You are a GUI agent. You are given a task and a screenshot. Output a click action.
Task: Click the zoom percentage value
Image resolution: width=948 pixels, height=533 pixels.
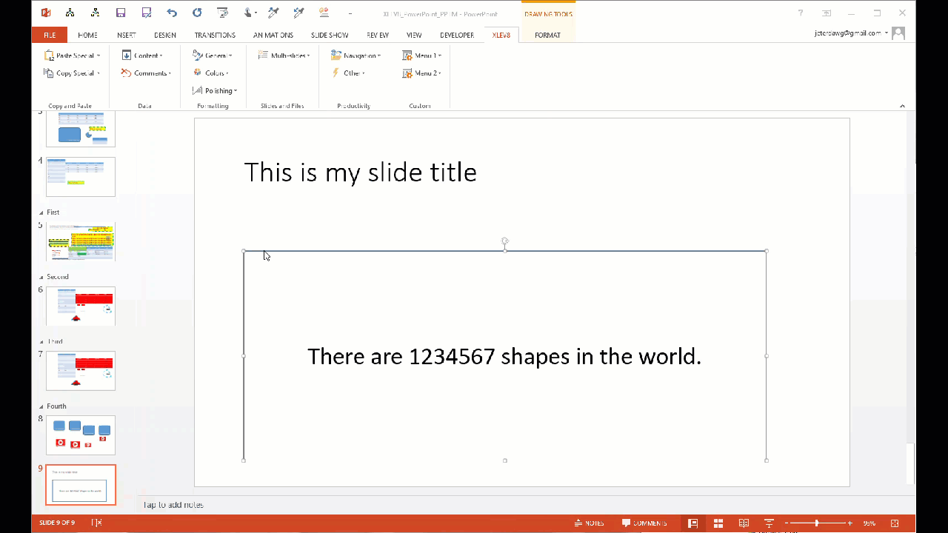click(869, 523)
